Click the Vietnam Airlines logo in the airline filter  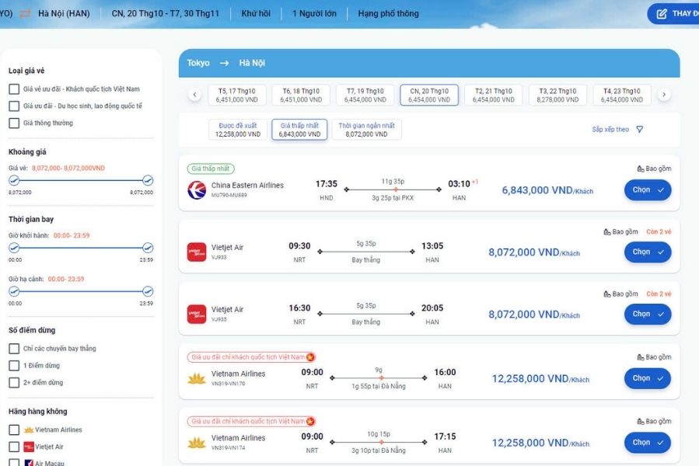29,430
